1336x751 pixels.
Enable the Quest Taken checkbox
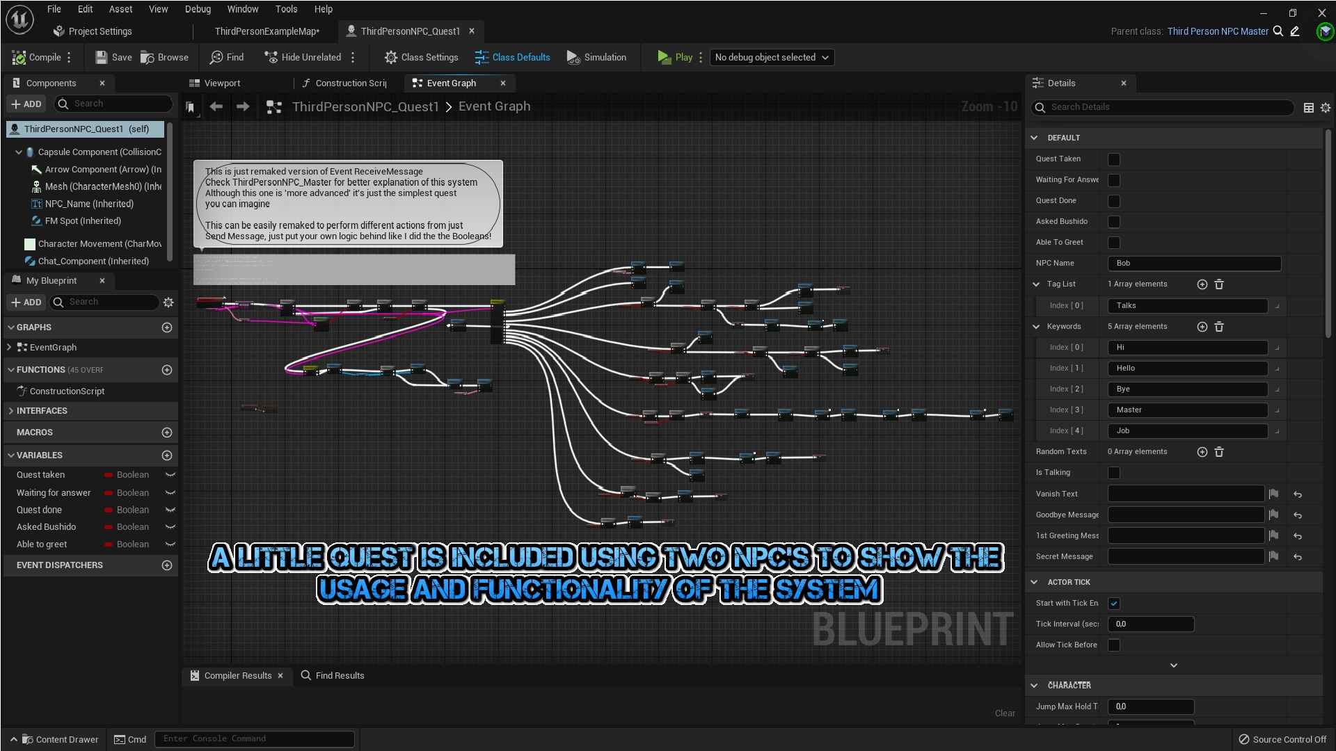tap(1114, 159)
